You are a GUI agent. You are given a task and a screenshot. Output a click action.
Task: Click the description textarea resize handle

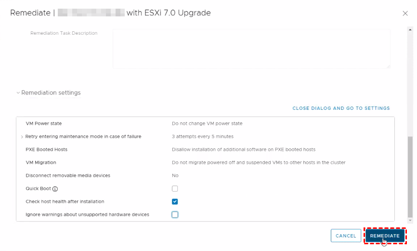(388, 66)
